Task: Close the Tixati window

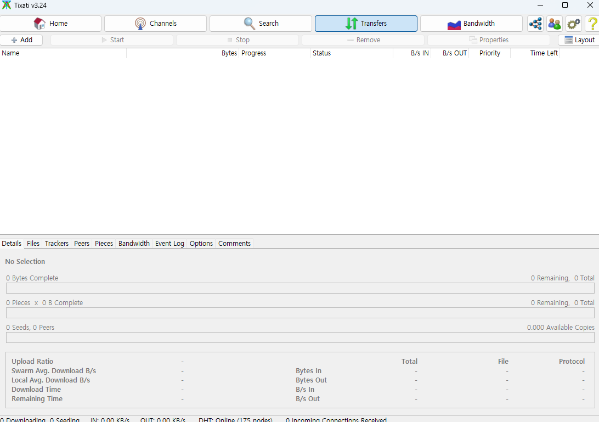Action: coord(590,5)
